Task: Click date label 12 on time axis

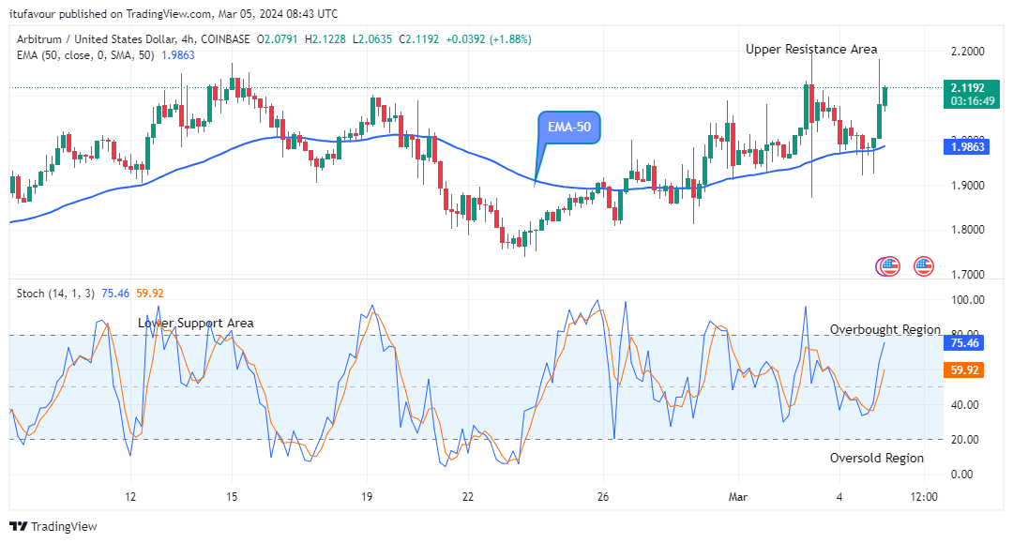Action: click(x=130, y=497)
